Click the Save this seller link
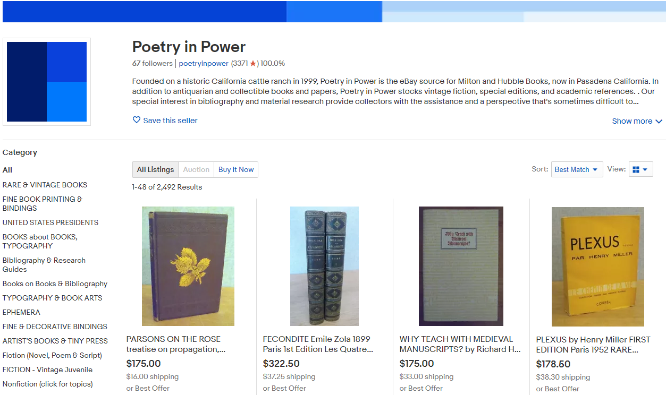The width and height of the screenshot is (666, 395). point(170,120)
